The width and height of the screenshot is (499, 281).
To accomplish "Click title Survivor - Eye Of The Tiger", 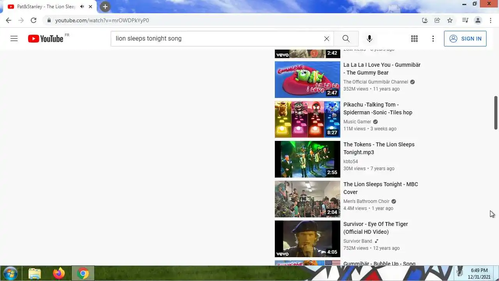I will [x=375, y=228].
